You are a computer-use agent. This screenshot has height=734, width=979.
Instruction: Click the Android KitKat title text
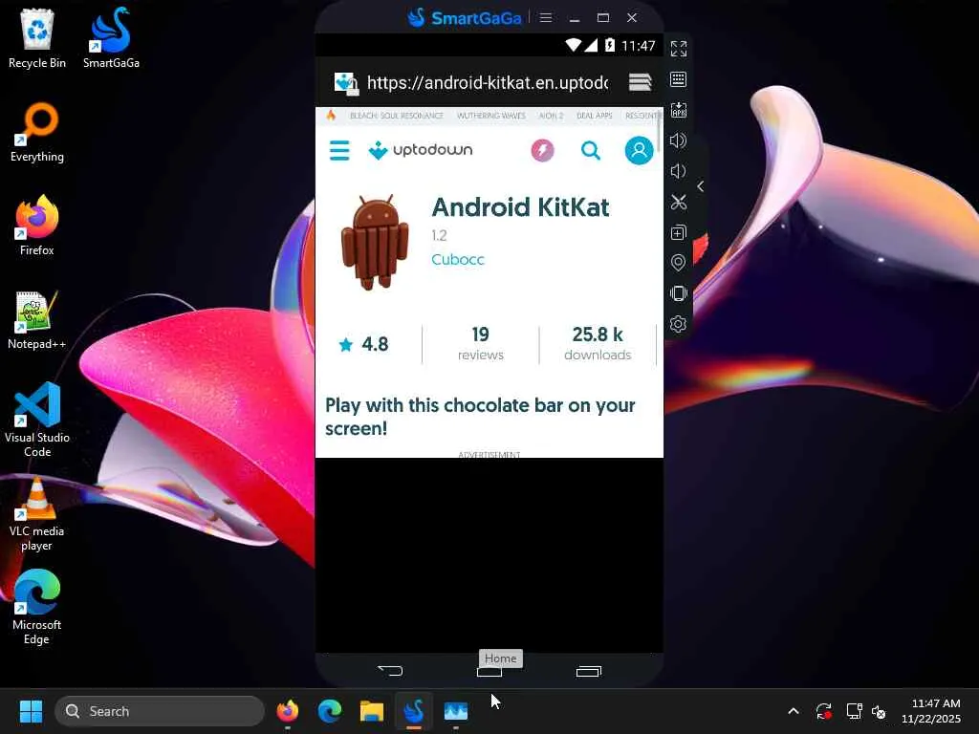(x=521, y=207)
